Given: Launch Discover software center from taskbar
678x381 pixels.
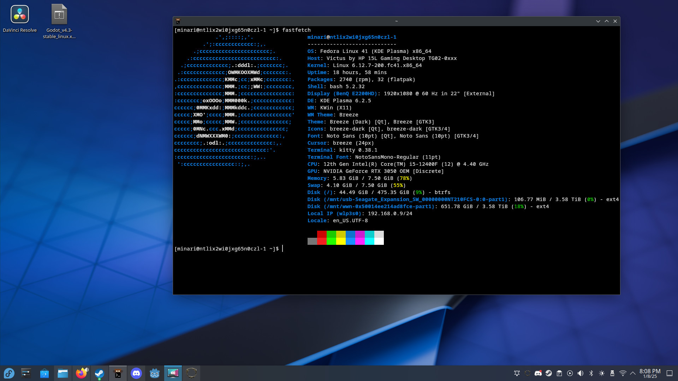Looking at the screenshot, I should click(x=44, y=373).
